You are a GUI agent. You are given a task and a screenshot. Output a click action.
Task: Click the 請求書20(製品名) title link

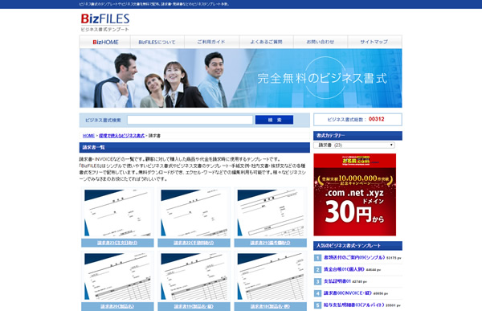(117, 306)
